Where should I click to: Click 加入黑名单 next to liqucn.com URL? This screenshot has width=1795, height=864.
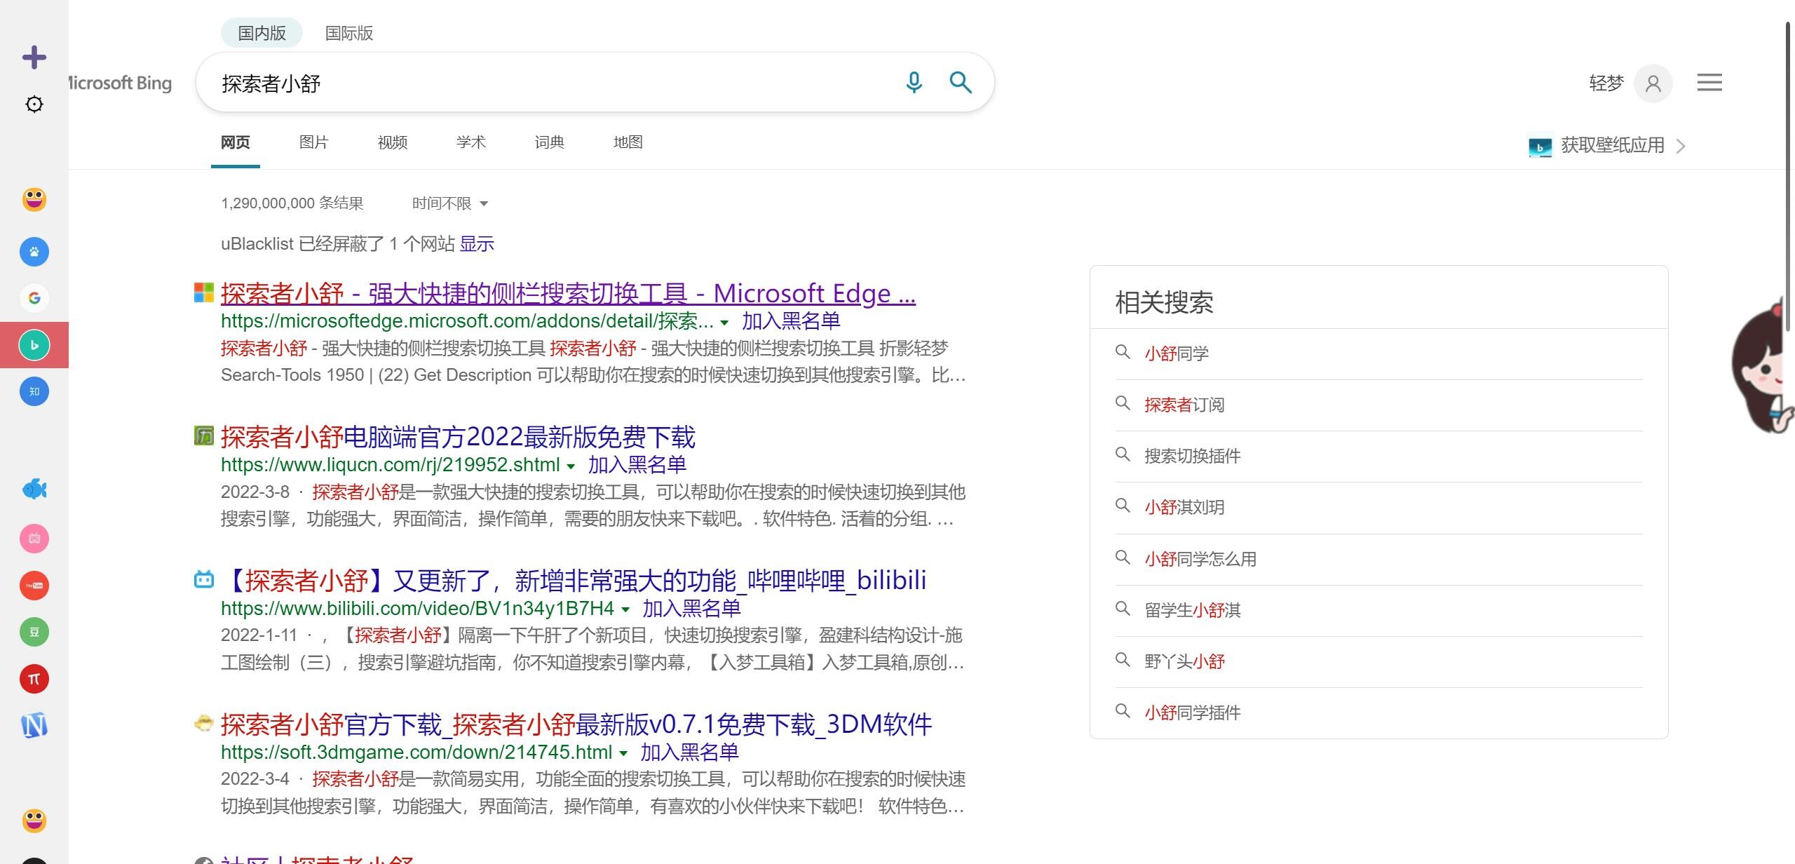(637, 465)
